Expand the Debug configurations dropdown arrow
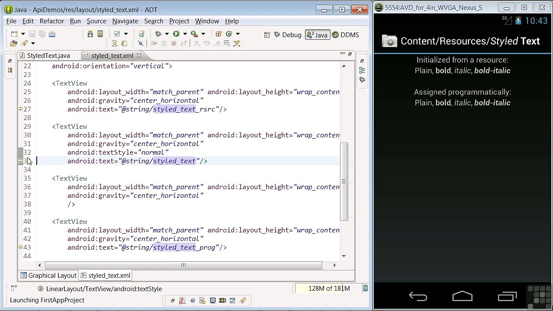553x311 pixels. click(167, 34)
